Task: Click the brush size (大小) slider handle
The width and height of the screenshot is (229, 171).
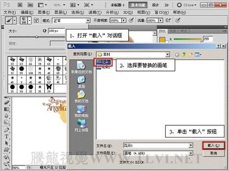Action: pyautogui.click(x=37, y=37)
